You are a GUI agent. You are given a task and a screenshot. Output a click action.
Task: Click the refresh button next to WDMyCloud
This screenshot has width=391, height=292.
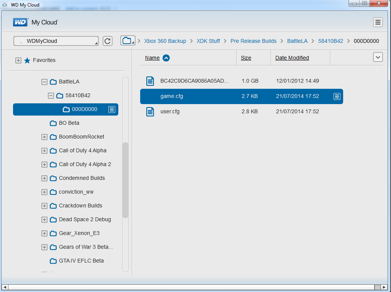click(108, 41)
